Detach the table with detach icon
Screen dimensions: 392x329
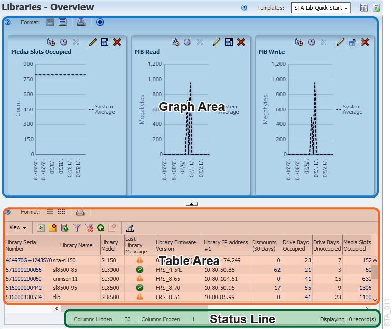[x=130, y=227]
